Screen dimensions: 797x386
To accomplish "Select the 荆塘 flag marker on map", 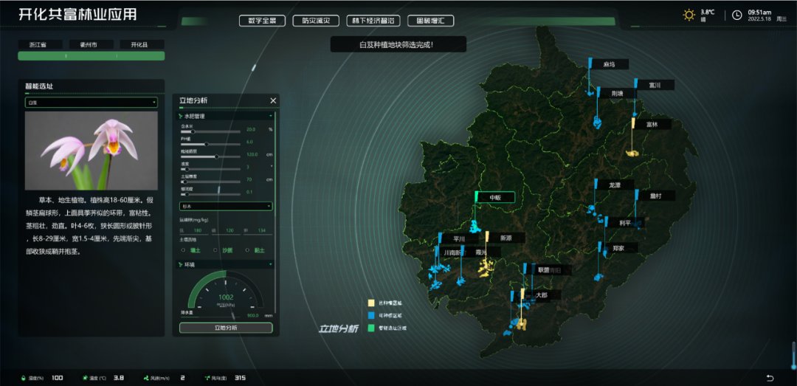I will point(598,92).
